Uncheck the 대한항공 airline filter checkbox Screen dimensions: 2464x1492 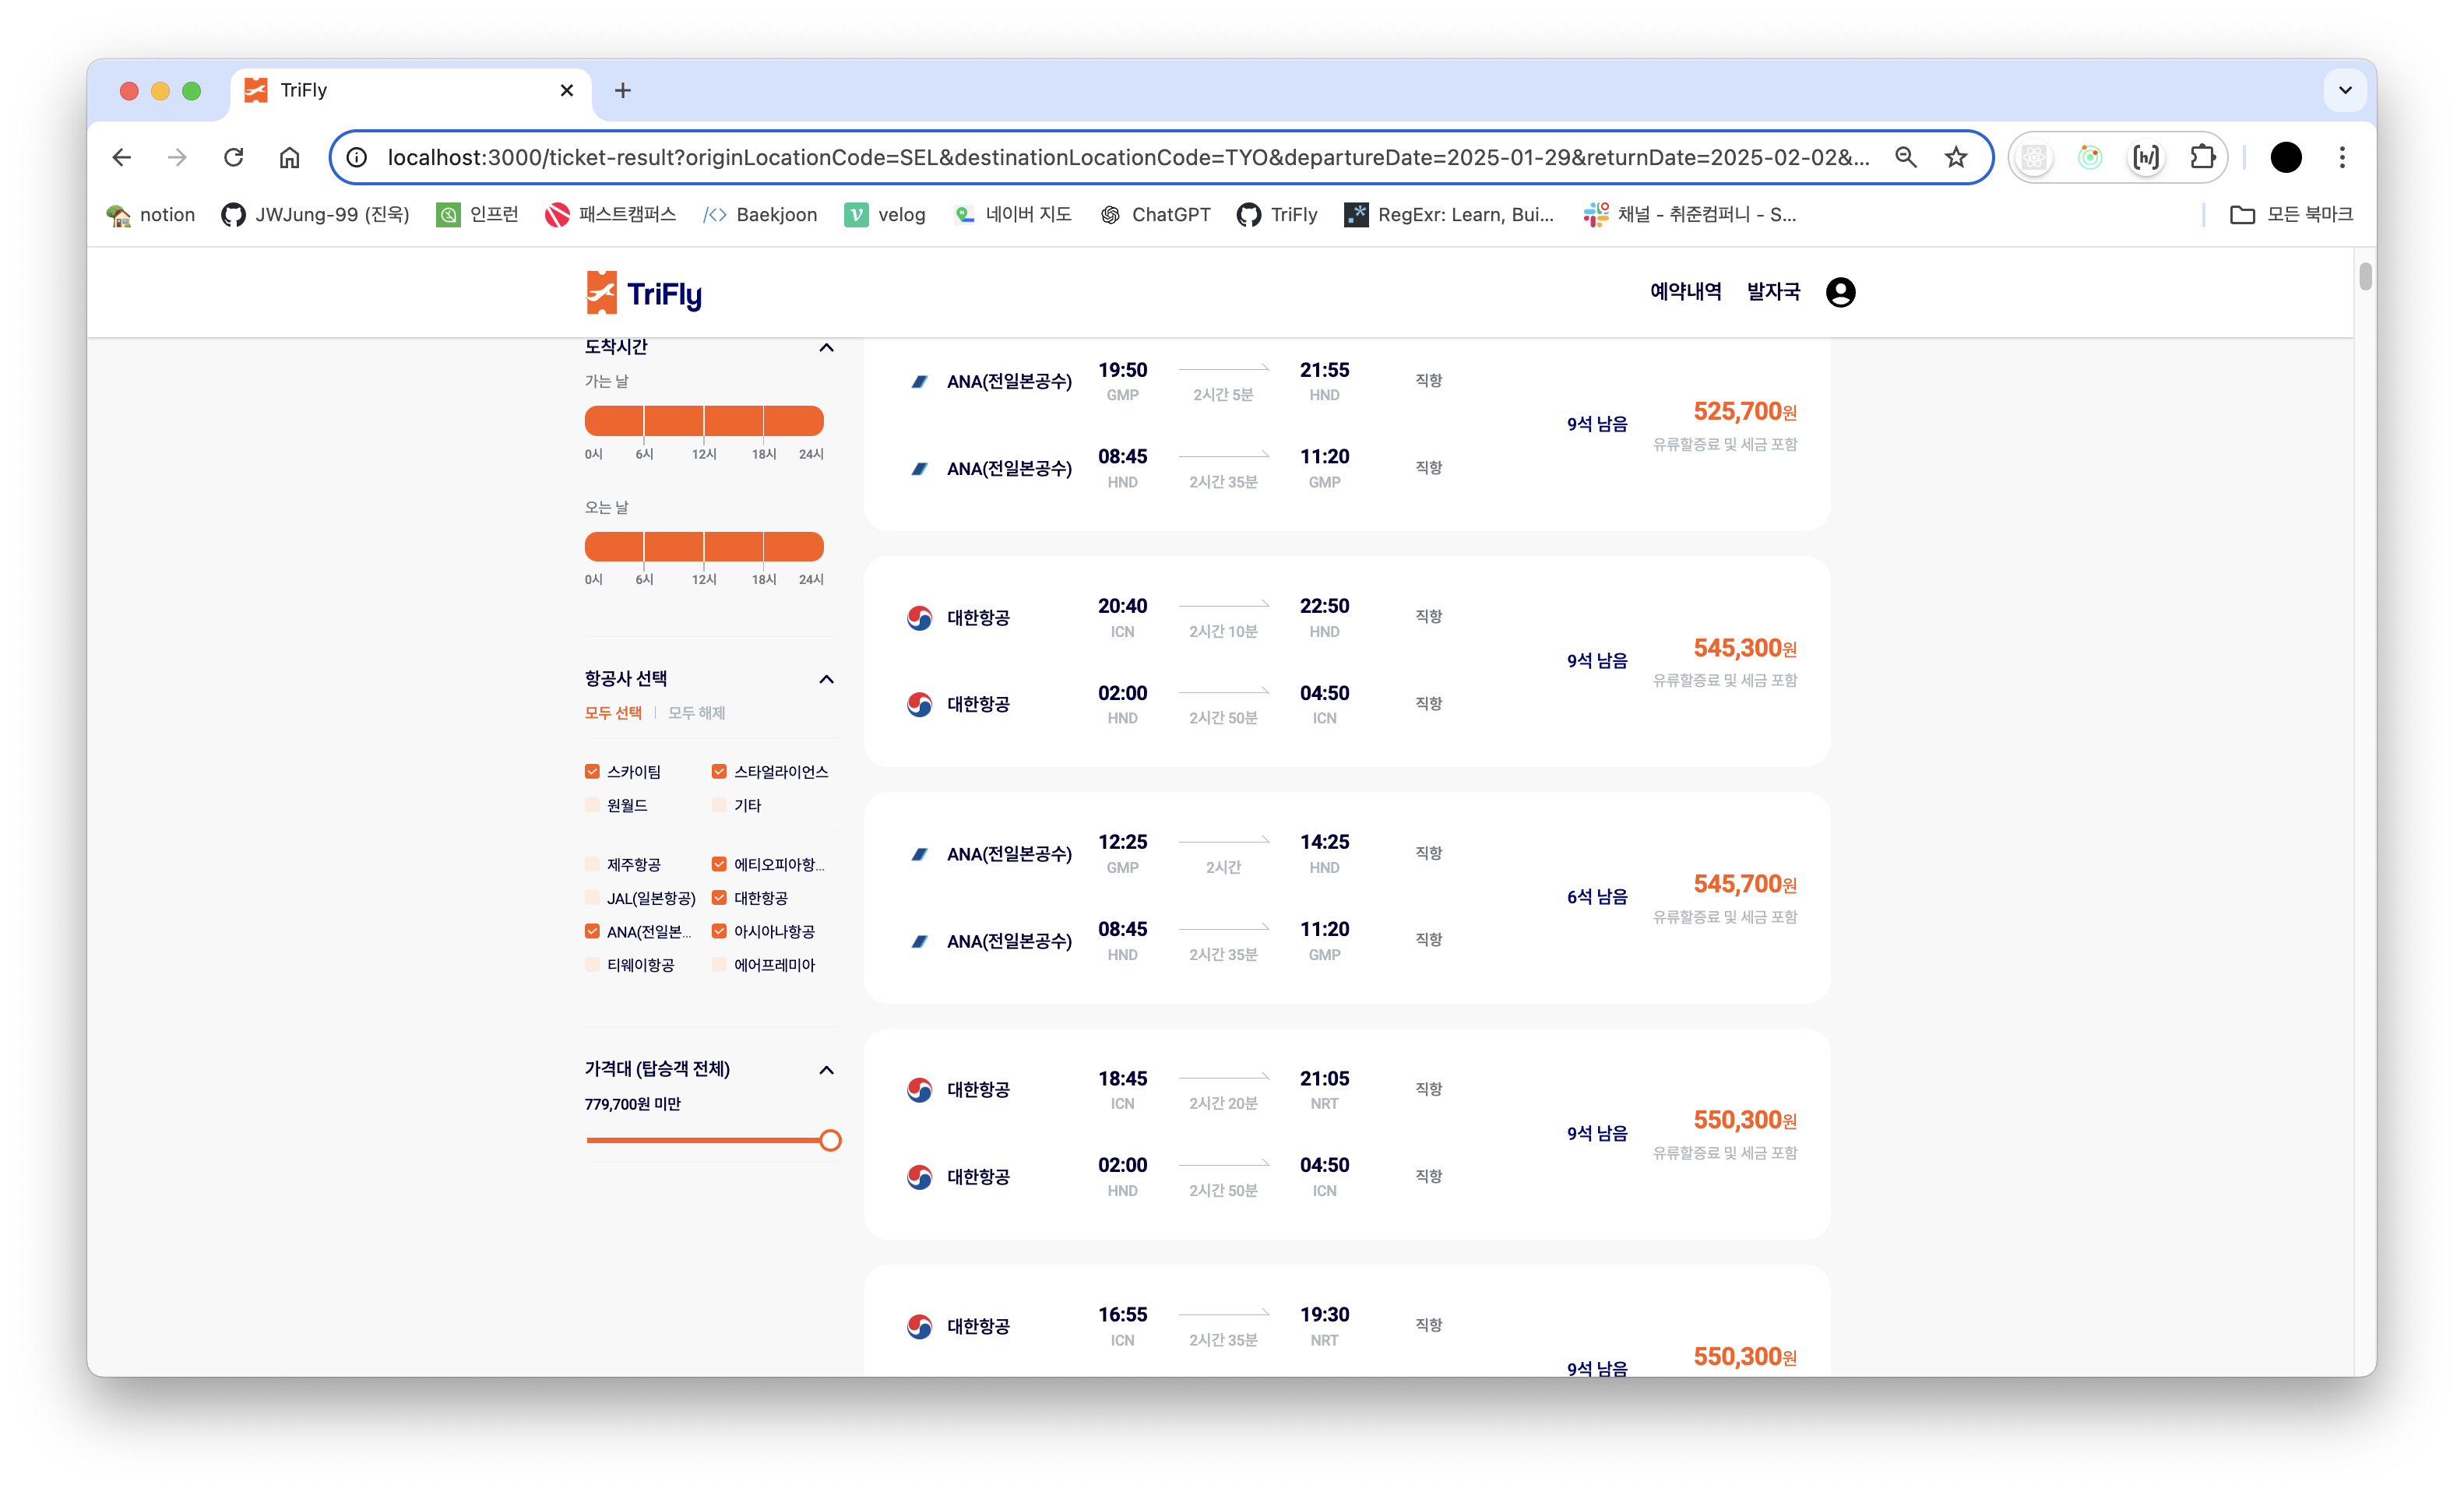pos(719,898)
